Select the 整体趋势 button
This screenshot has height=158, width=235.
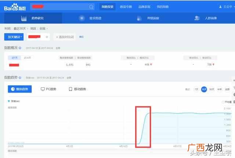(20, 89)
